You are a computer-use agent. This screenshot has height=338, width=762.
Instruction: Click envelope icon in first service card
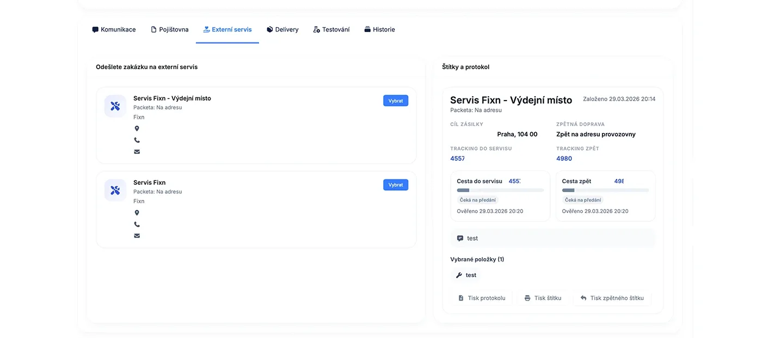pyautogui.click(x=137, y=152)
